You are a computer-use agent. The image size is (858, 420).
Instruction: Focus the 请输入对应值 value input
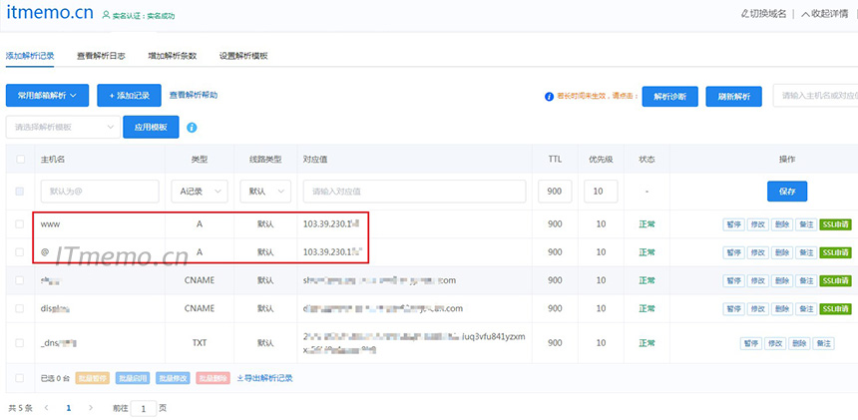click(414, 192)
